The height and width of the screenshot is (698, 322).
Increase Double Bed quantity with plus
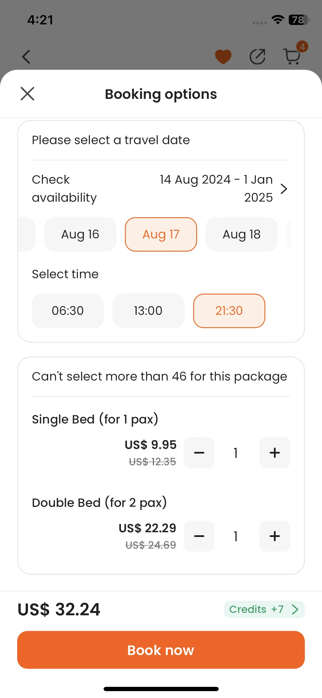275,536
